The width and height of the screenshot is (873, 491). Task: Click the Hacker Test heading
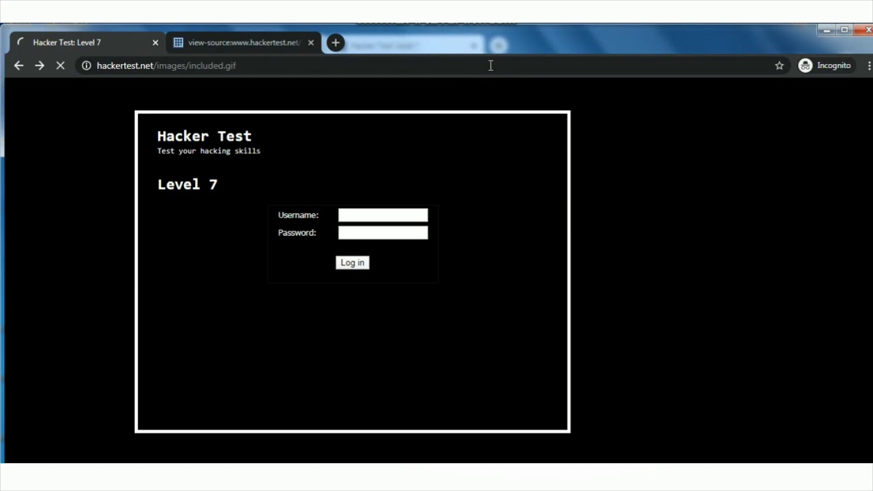click(205, 136)
